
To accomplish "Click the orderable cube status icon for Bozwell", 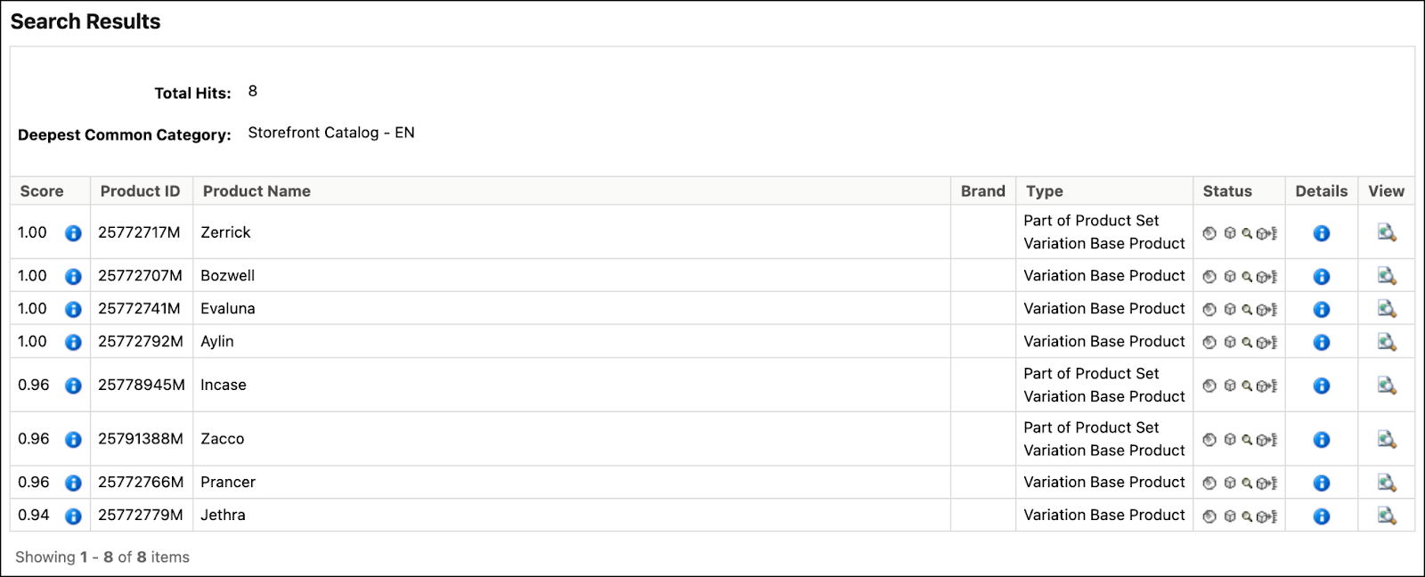I will point(1227,275).
